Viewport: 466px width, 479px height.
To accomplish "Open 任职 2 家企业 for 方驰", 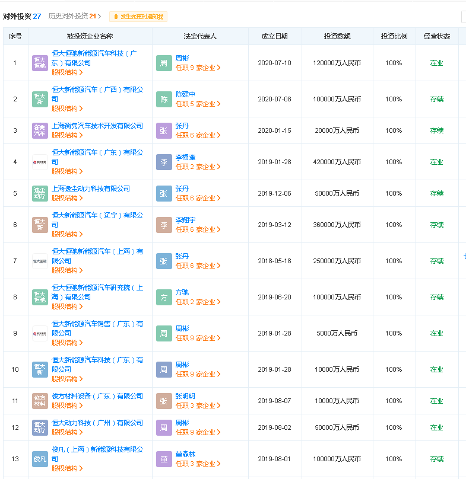I will pos(198,302).
